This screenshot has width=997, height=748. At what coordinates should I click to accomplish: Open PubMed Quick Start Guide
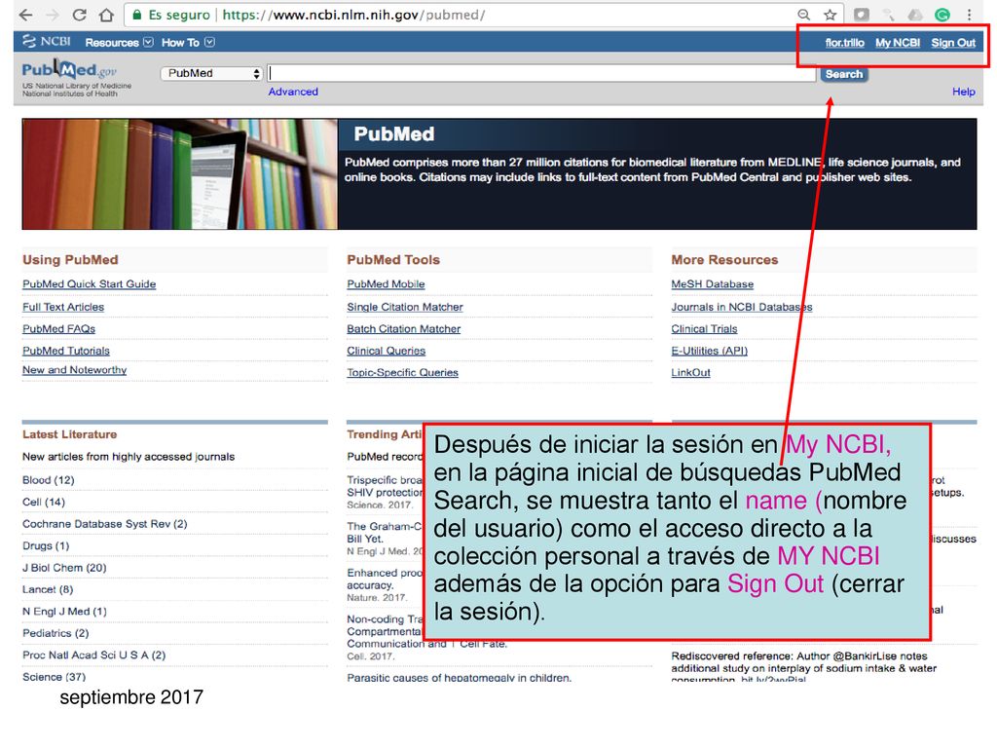click(x=89, y=284)
